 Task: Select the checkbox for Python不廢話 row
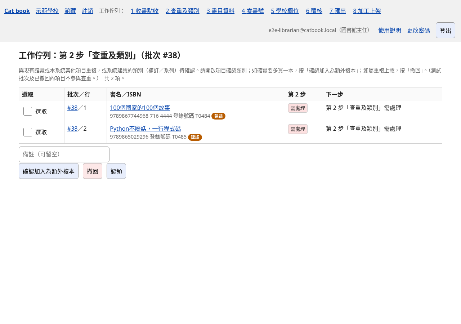(28, 132)
